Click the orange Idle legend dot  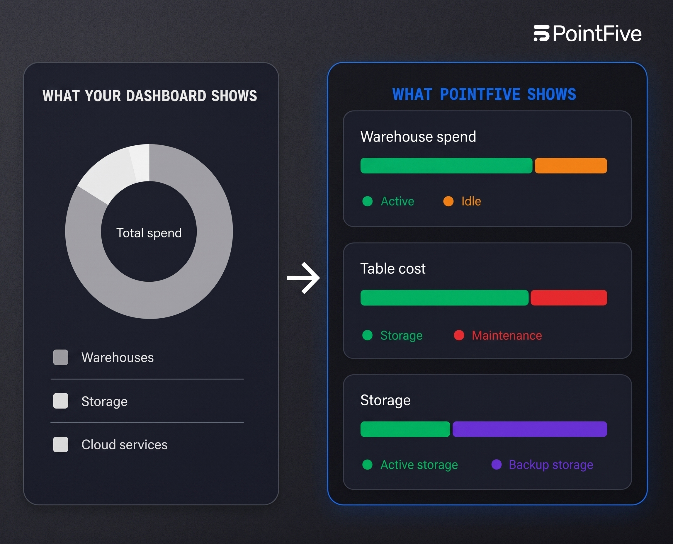[x=448, y=201]
